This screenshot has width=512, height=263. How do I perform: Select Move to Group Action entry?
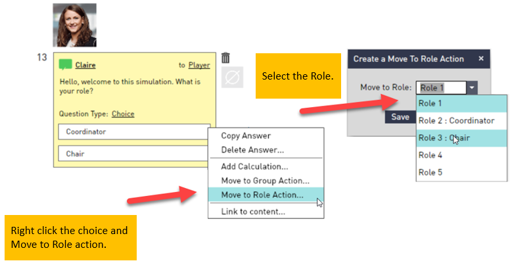[266, 180]
